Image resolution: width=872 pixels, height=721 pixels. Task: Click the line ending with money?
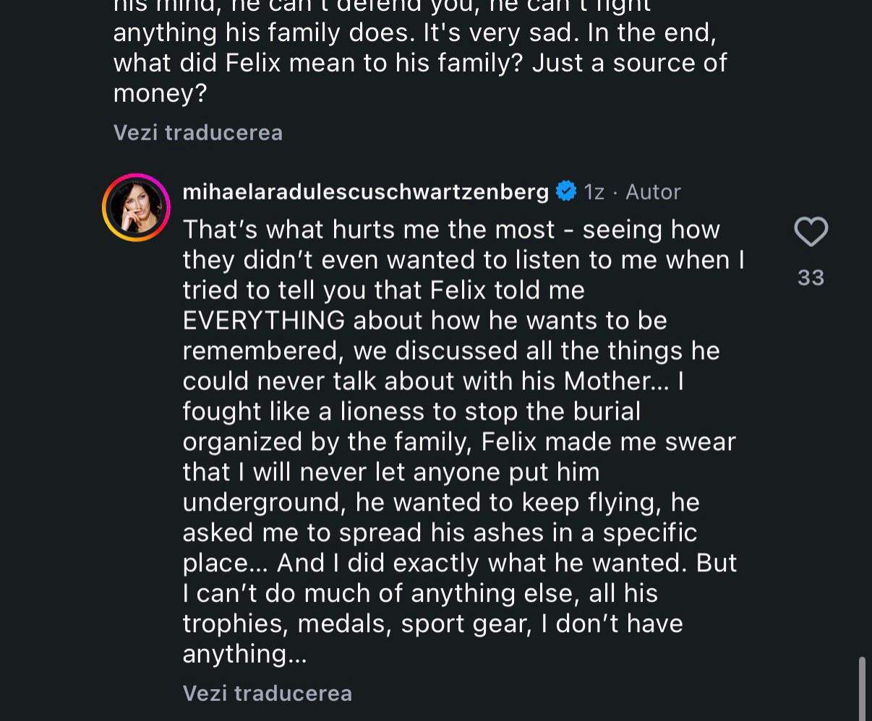tap(160, 93)
